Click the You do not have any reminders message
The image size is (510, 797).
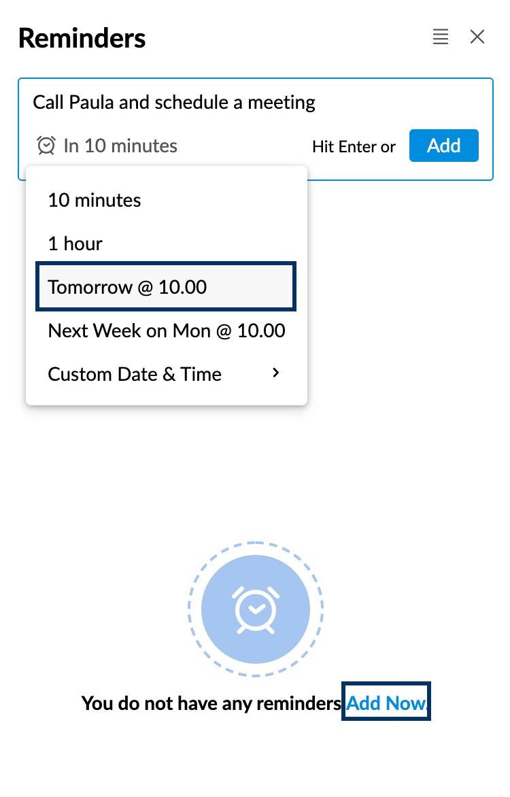pyautogui.click(x=211, y=703)
